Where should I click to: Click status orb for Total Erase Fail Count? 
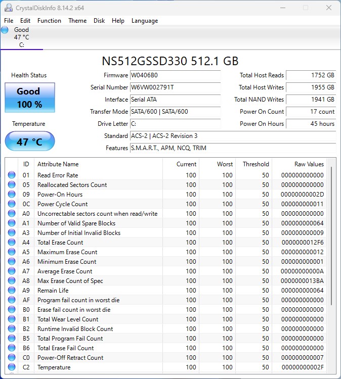[x=12, y=348]
